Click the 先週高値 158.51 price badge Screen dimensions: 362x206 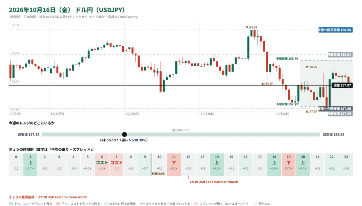[x=340, y=55]
